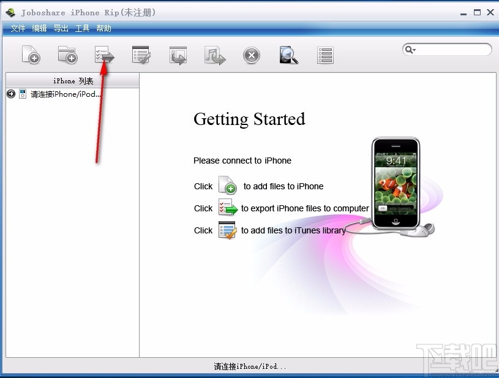Click the refresh device toolbar icon

coord(178,55)
